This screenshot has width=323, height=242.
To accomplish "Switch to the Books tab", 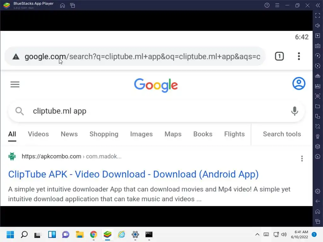I will [x=203, y=134].
